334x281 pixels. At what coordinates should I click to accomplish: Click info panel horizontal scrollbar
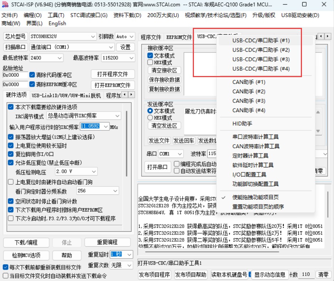coord(212,252)
